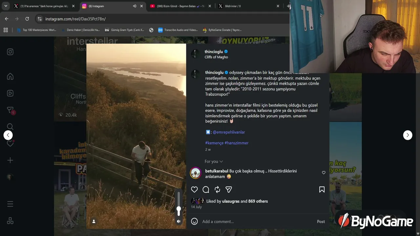The height and width of the screenshot is (236, 420).
Task: View site information icon in address bar
Action: click(40, 19)
